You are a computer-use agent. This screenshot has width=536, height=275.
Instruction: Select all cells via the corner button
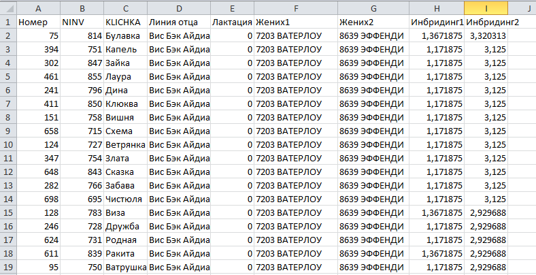click(8, 9)
